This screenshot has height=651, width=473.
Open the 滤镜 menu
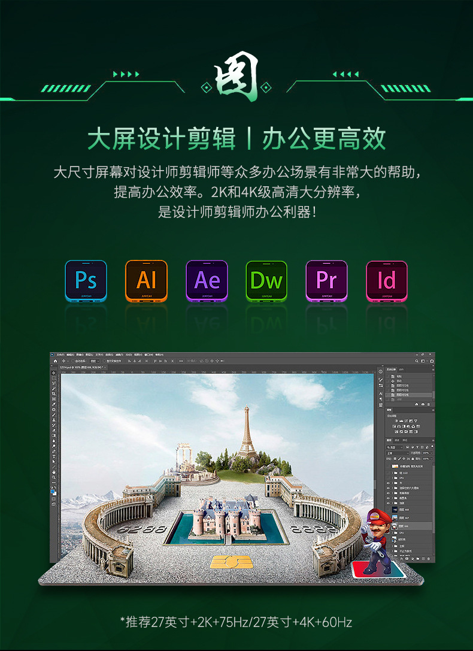(x=120, y=355)
